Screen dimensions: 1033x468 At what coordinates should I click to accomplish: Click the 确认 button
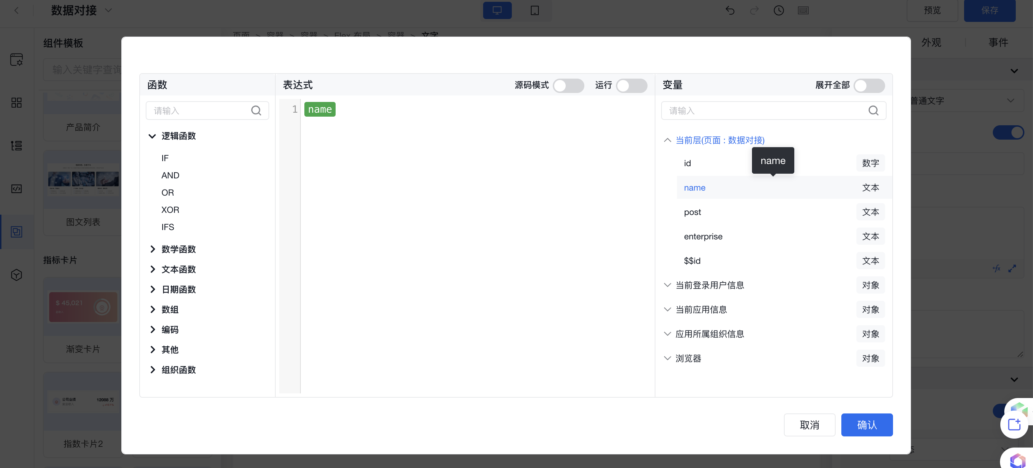pos(866,425)
